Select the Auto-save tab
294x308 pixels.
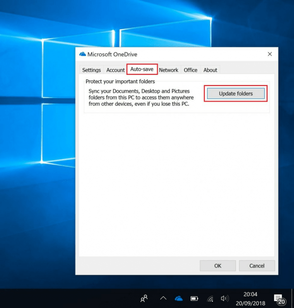tap(142, 69)
